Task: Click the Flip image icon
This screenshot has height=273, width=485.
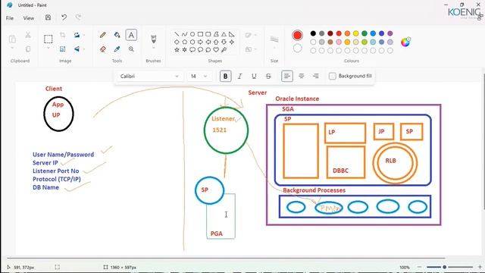Action: (x=77, y=49)
